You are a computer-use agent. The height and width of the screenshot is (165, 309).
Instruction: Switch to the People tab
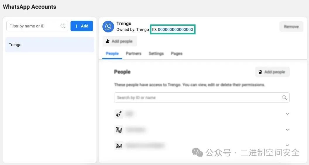[112, 53]
